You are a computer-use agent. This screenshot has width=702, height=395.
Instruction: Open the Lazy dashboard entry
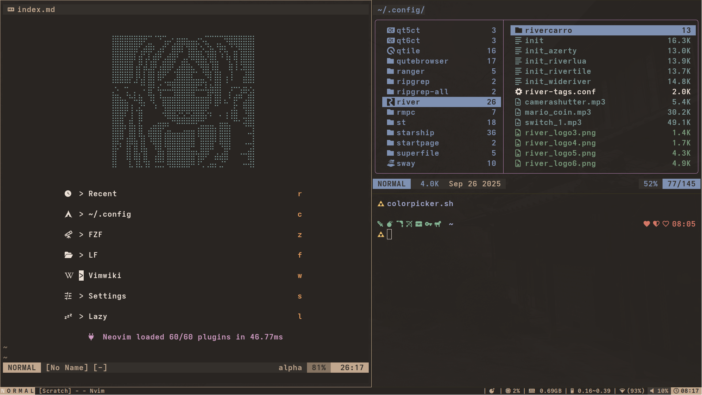[x=183, y=316]
